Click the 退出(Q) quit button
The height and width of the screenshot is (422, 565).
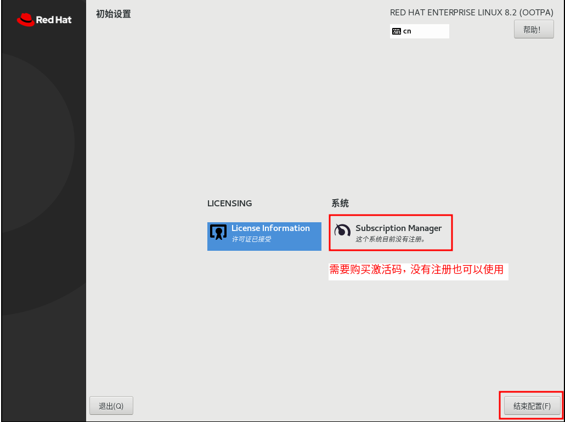click(111, 405)
